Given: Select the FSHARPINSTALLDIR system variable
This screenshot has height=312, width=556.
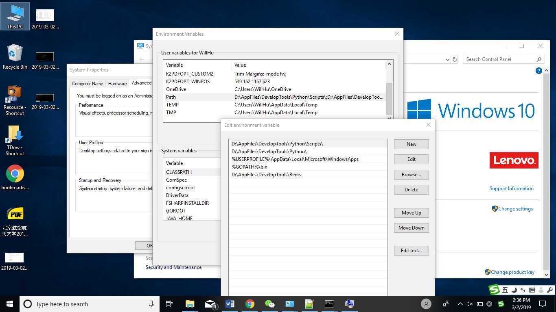Looking at the screenshot, I should [x=192, y=203].
